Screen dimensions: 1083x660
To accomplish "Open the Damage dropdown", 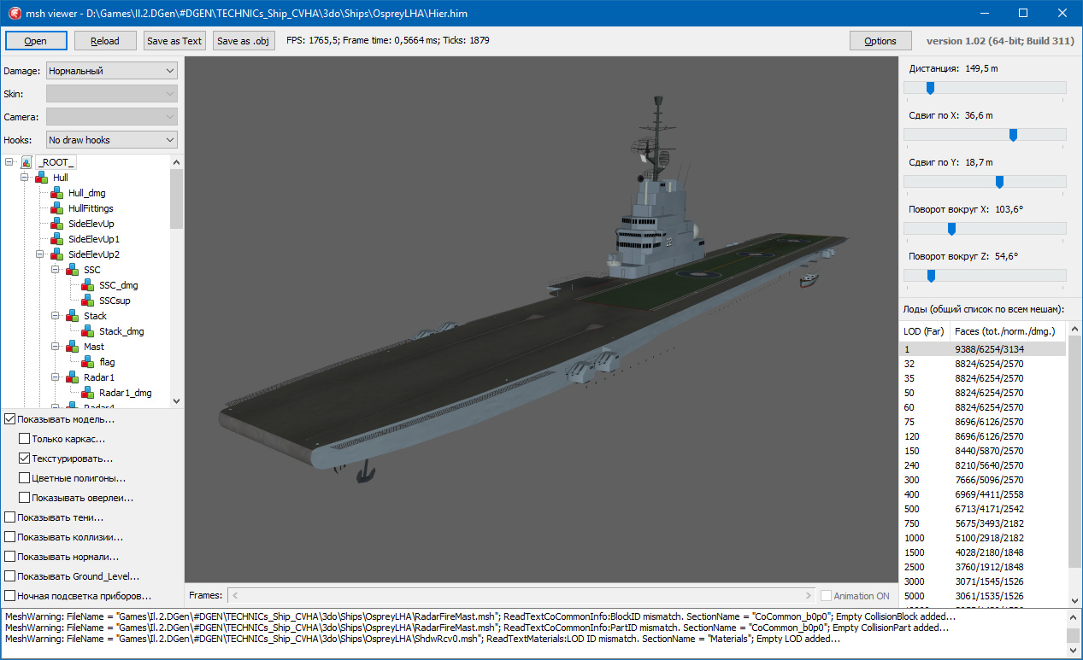I will (x=111, y=71).
